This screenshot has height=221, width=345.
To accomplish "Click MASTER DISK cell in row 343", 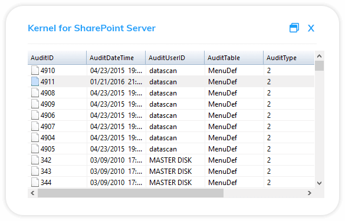I will (x=175, y=171).
